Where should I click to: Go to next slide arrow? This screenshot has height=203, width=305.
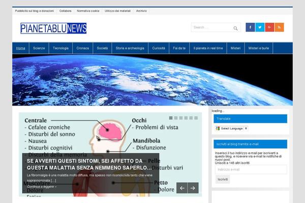click(x=193, y=188)
